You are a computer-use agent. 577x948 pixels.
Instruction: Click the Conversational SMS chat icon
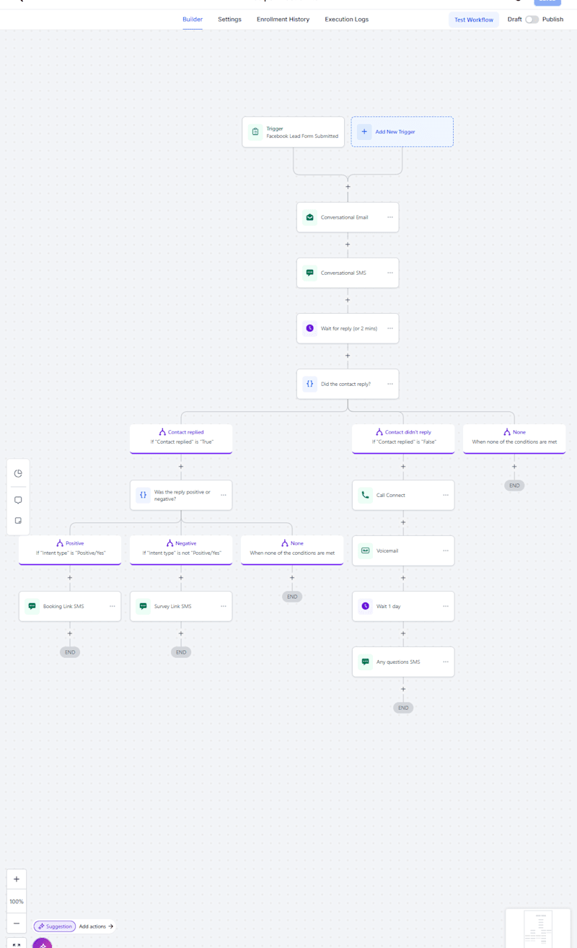click(310, 273)
